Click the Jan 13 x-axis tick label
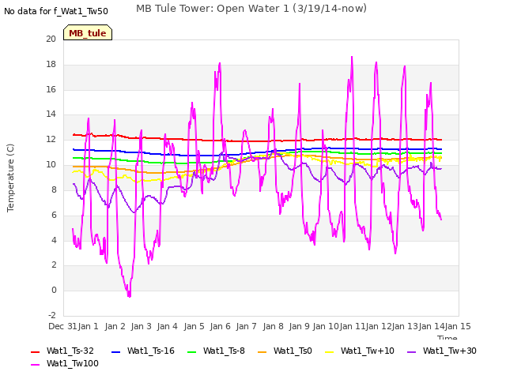Viewport: 506px width, 379px height. 405,326
